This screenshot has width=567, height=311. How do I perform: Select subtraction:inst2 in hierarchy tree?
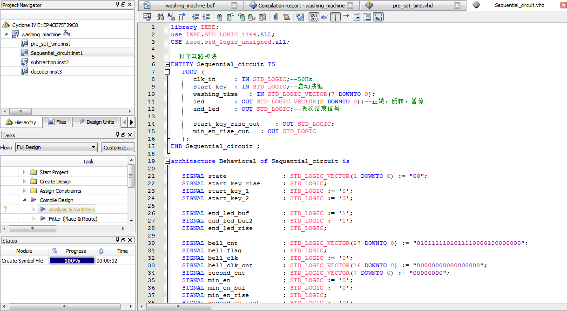49,62
